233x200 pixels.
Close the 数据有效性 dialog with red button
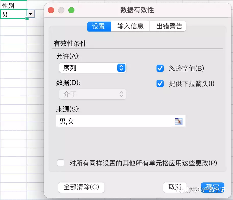(x=51, y=10)
